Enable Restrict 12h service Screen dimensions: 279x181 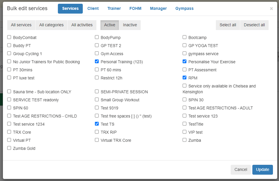pyautogui.click(x=97, y=78)
